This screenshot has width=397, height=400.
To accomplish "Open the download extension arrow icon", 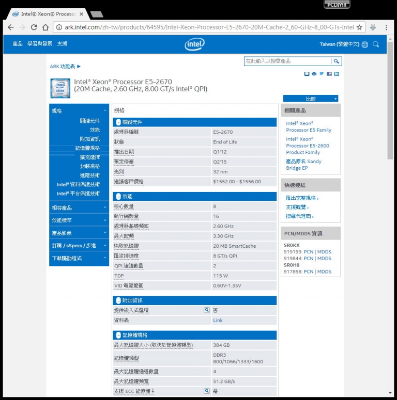I will point(373,27).
